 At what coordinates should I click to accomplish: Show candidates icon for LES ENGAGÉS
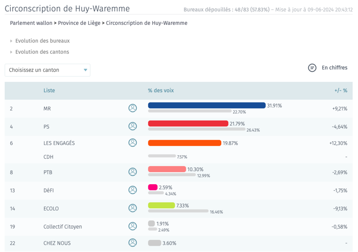[133, 143]
